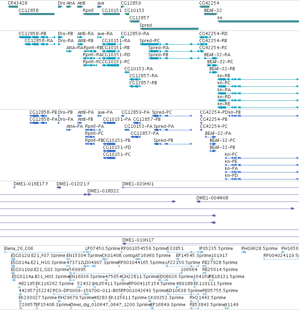299x310 pixels.
Task: Click the CG10151 gene label
Action: 112,11
